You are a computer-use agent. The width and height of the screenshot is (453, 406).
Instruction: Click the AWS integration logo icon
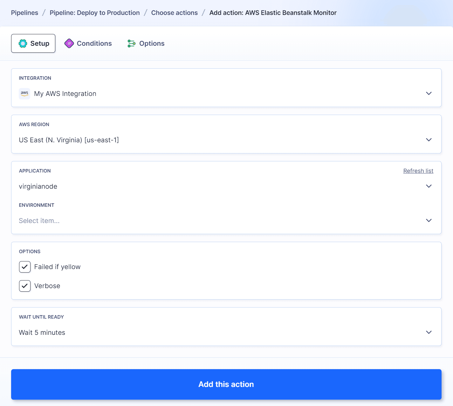click(x=24, y=93)
